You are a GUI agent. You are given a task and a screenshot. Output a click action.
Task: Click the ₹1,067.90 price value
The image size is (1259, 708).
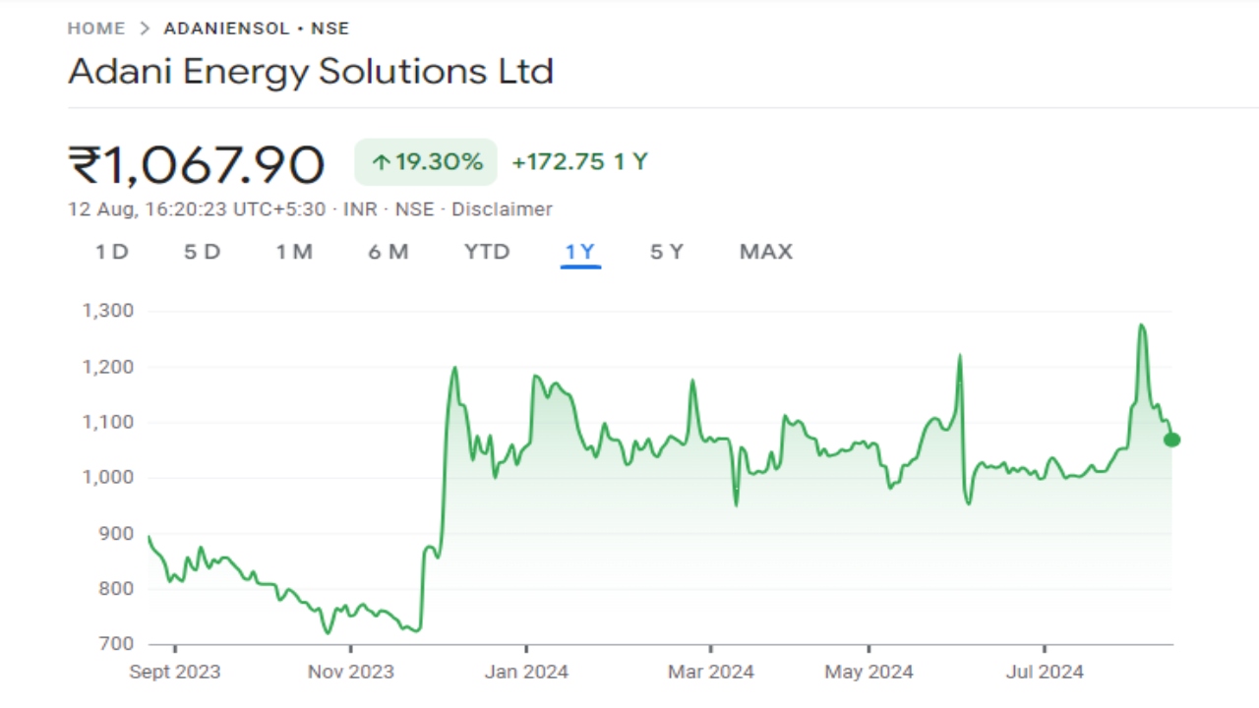pos(196,165)
